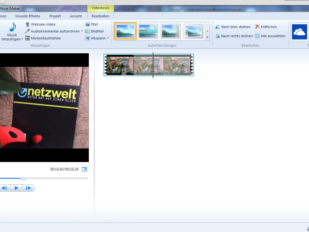Viewport: 309px width, 232px height.
Task: Select the second AutoFilm design thumbnail
Action: [148, 31]
